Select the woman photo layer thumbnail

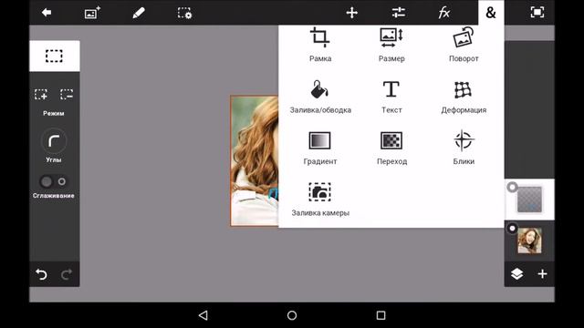[529, 241]
